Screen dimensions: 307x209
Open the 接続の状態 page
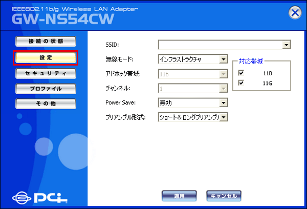click(x=46, y=41)
